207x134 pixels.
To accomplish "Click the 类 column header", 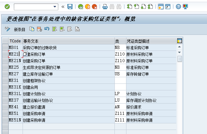I will click(120, 41).
